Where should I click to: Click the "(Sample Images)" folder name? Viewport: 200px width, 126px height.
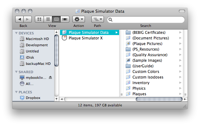pos(147,60)
